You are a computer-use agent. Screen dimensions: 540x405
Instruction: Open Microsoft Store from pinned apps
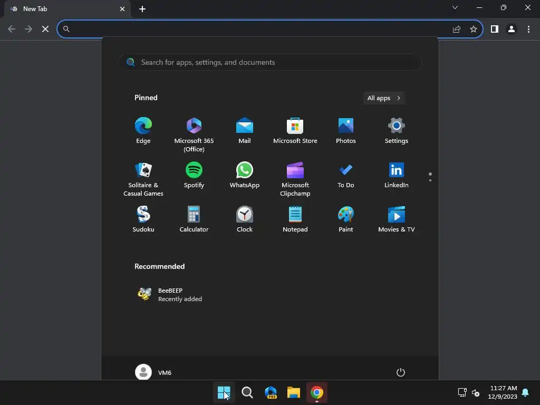point(295,131)
